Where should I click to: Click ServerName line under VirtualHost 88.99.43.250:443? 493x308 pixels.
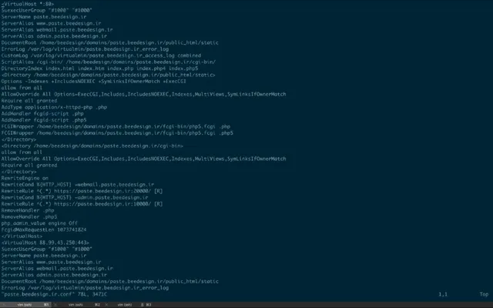pyautogui.click(x=44, y=256)
